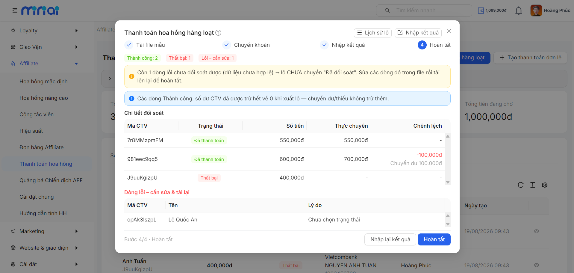574x273 pixels.
Task: View details eye icon for Anh Tuấn row
Action: point(536,265)
